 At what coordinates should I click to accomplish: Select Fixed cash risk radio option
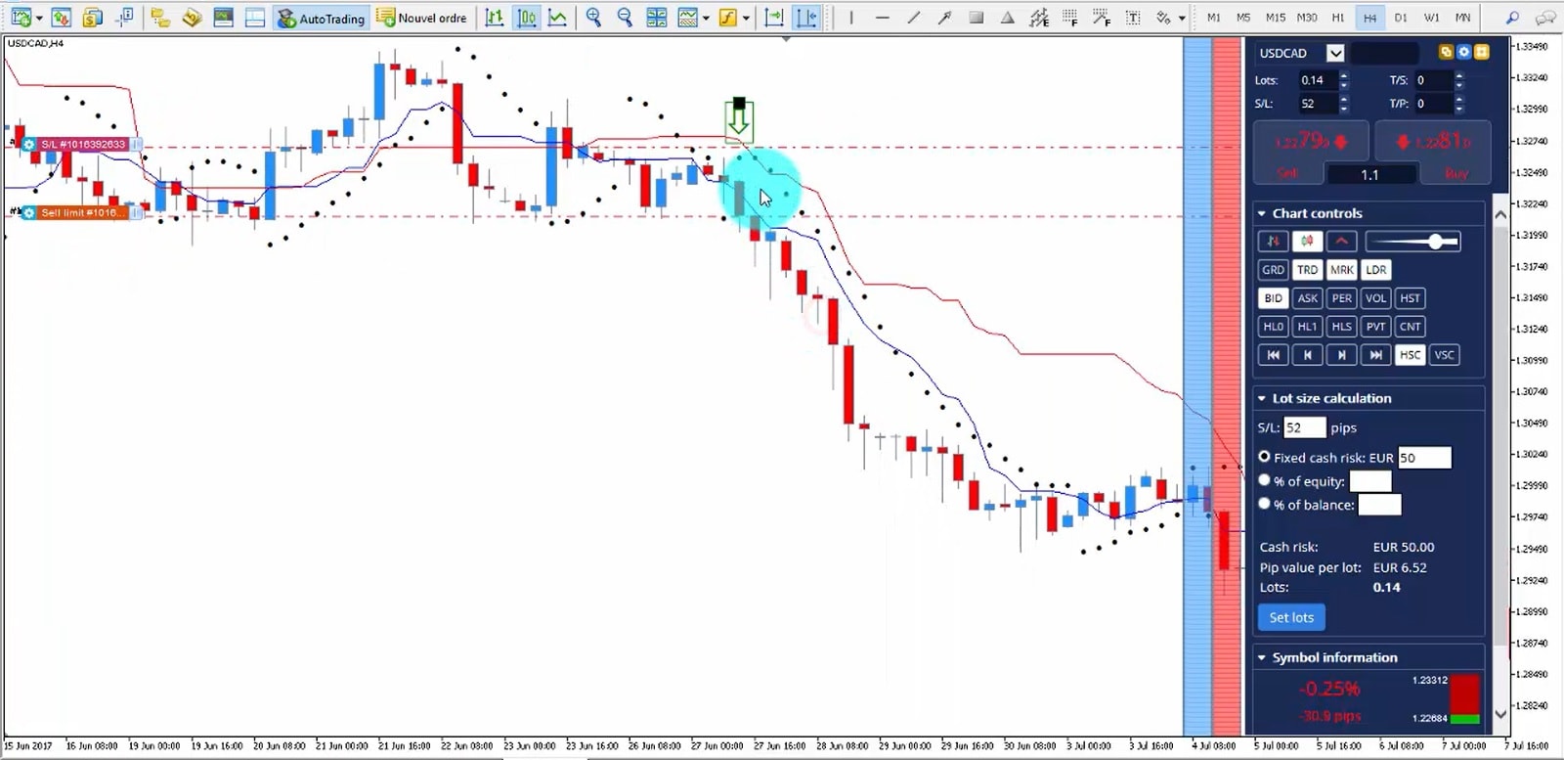pos(1264,457)
